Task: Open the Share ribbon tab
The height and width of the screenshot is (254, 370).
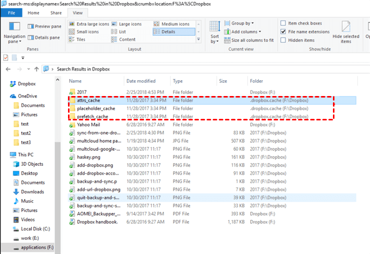Action: (56, 13)
